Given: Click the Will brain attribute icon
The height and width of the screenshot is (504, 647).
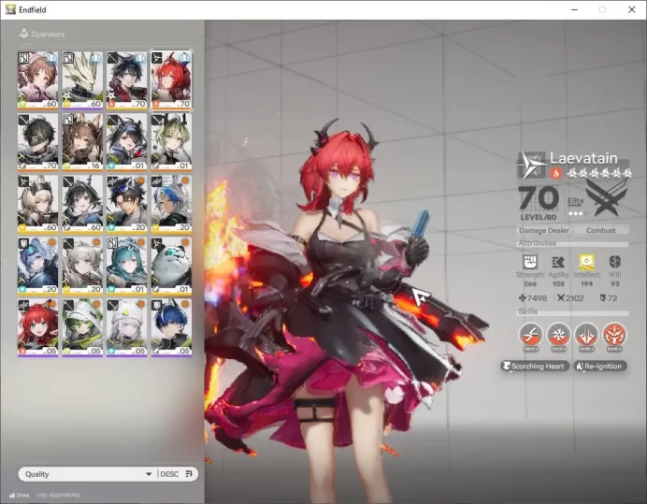Looking at the screenshot, I should [x=615, y=262].
